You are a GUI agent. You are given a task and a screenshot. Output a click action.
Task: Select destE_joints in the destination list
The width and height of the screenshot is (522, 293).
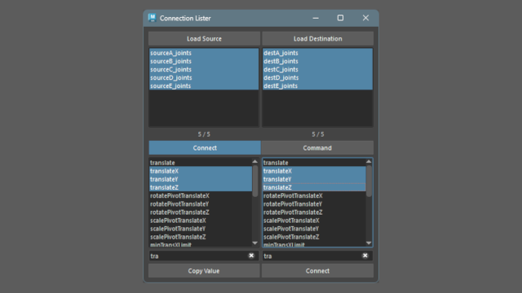point(317,85)
